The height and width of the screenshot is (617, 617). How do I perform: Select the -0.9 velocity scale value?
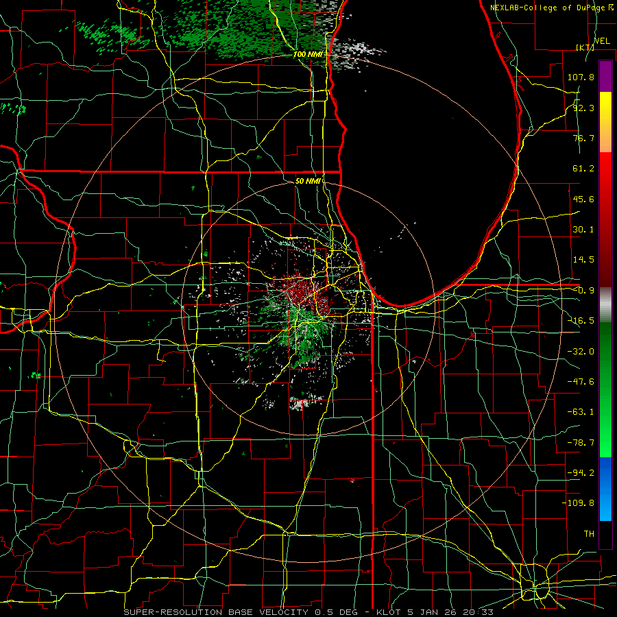tap(583, 291)
